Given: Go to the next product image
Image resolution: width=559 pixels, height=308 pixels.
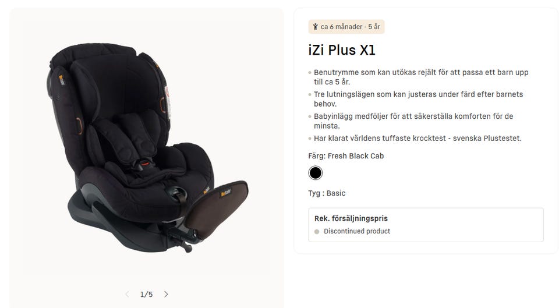Looking at the screenshot, I should click(x=166, y=294).
